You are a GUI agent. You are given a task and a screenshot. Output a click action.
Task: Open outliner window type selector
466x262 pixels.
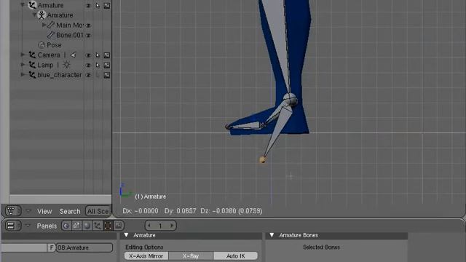13,211
